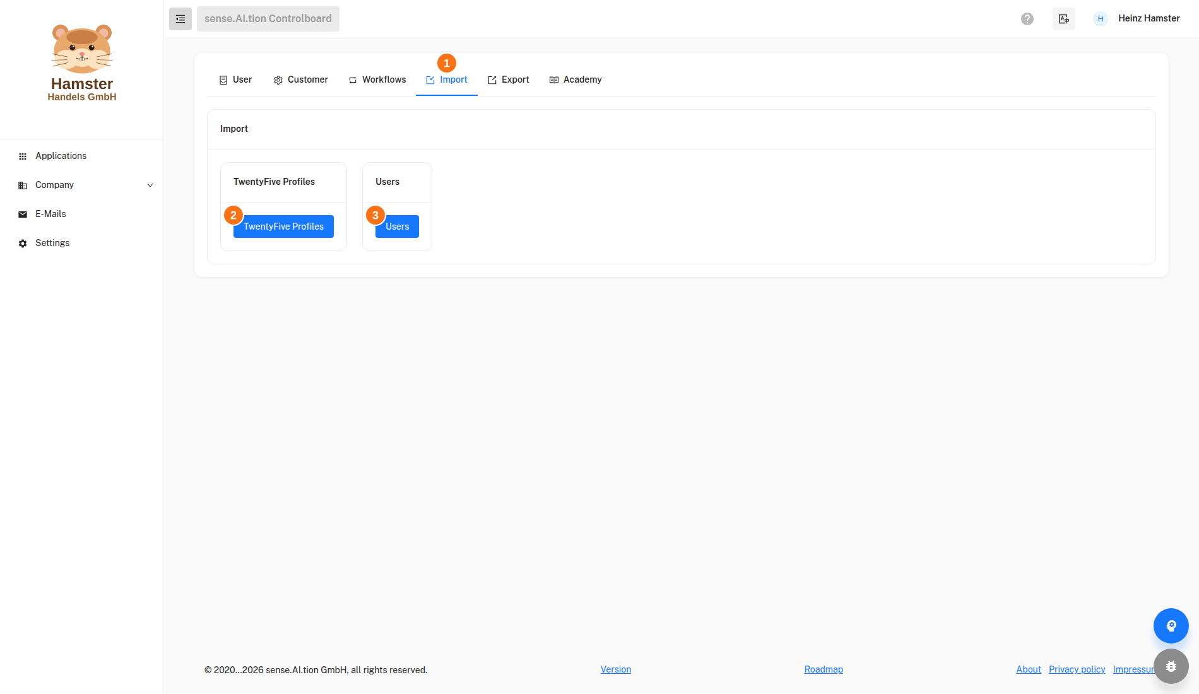The height and width of the screenshot is (694, 1199).
Task: Click the Applications grid icon
Action: pos(23,156)
